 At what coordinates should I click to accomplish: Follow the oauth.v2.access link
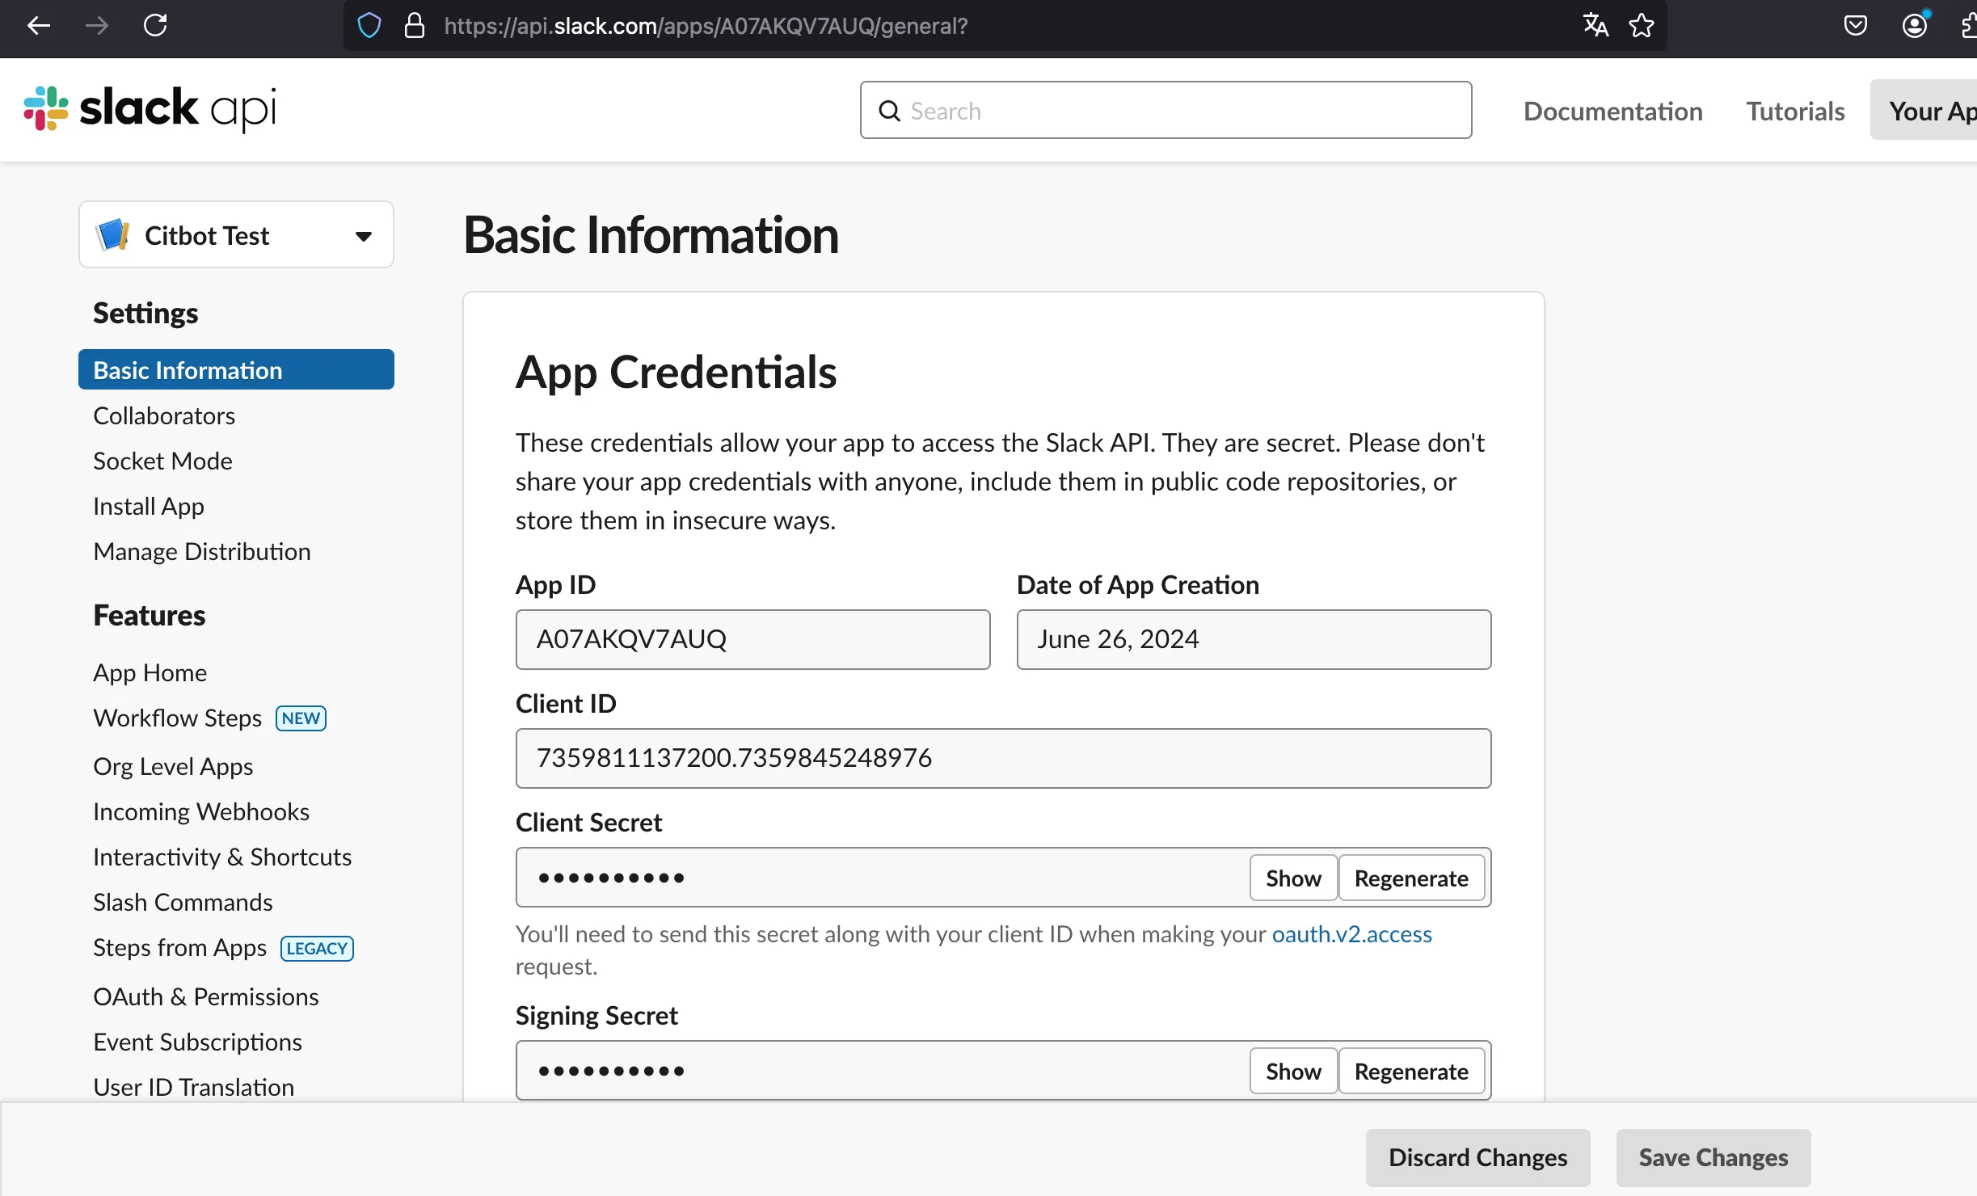click(1352, 934)
